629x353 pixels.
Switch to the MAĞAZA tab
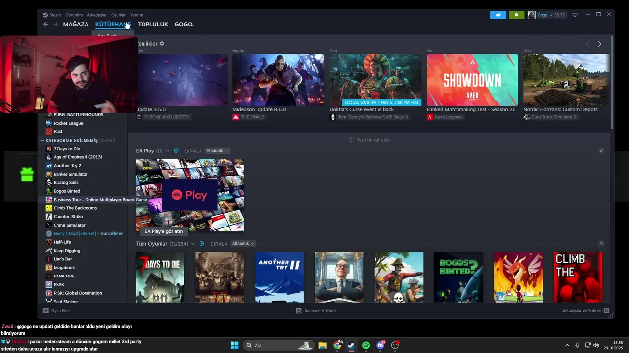(76, 25)
